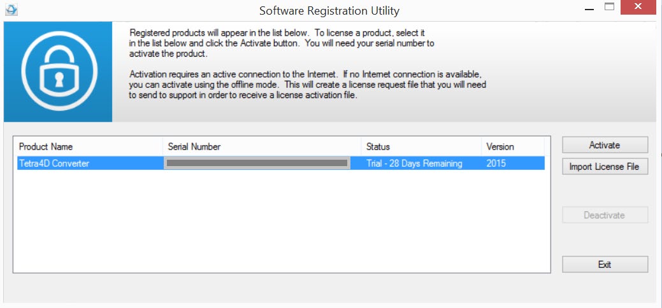Screen dimensions: 662x308
Task: Click the Product Name column header
Action: (89, 147)
